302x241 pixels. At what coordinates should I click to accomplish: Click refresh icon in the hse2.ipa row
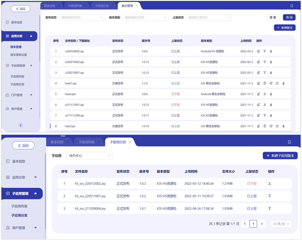[x=277, y=126]
